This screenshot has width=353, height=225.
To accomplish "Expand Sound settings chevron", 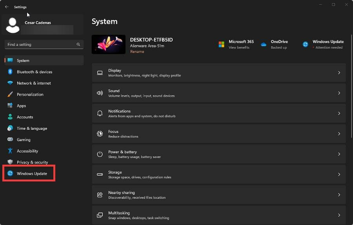I will [339, 93].
